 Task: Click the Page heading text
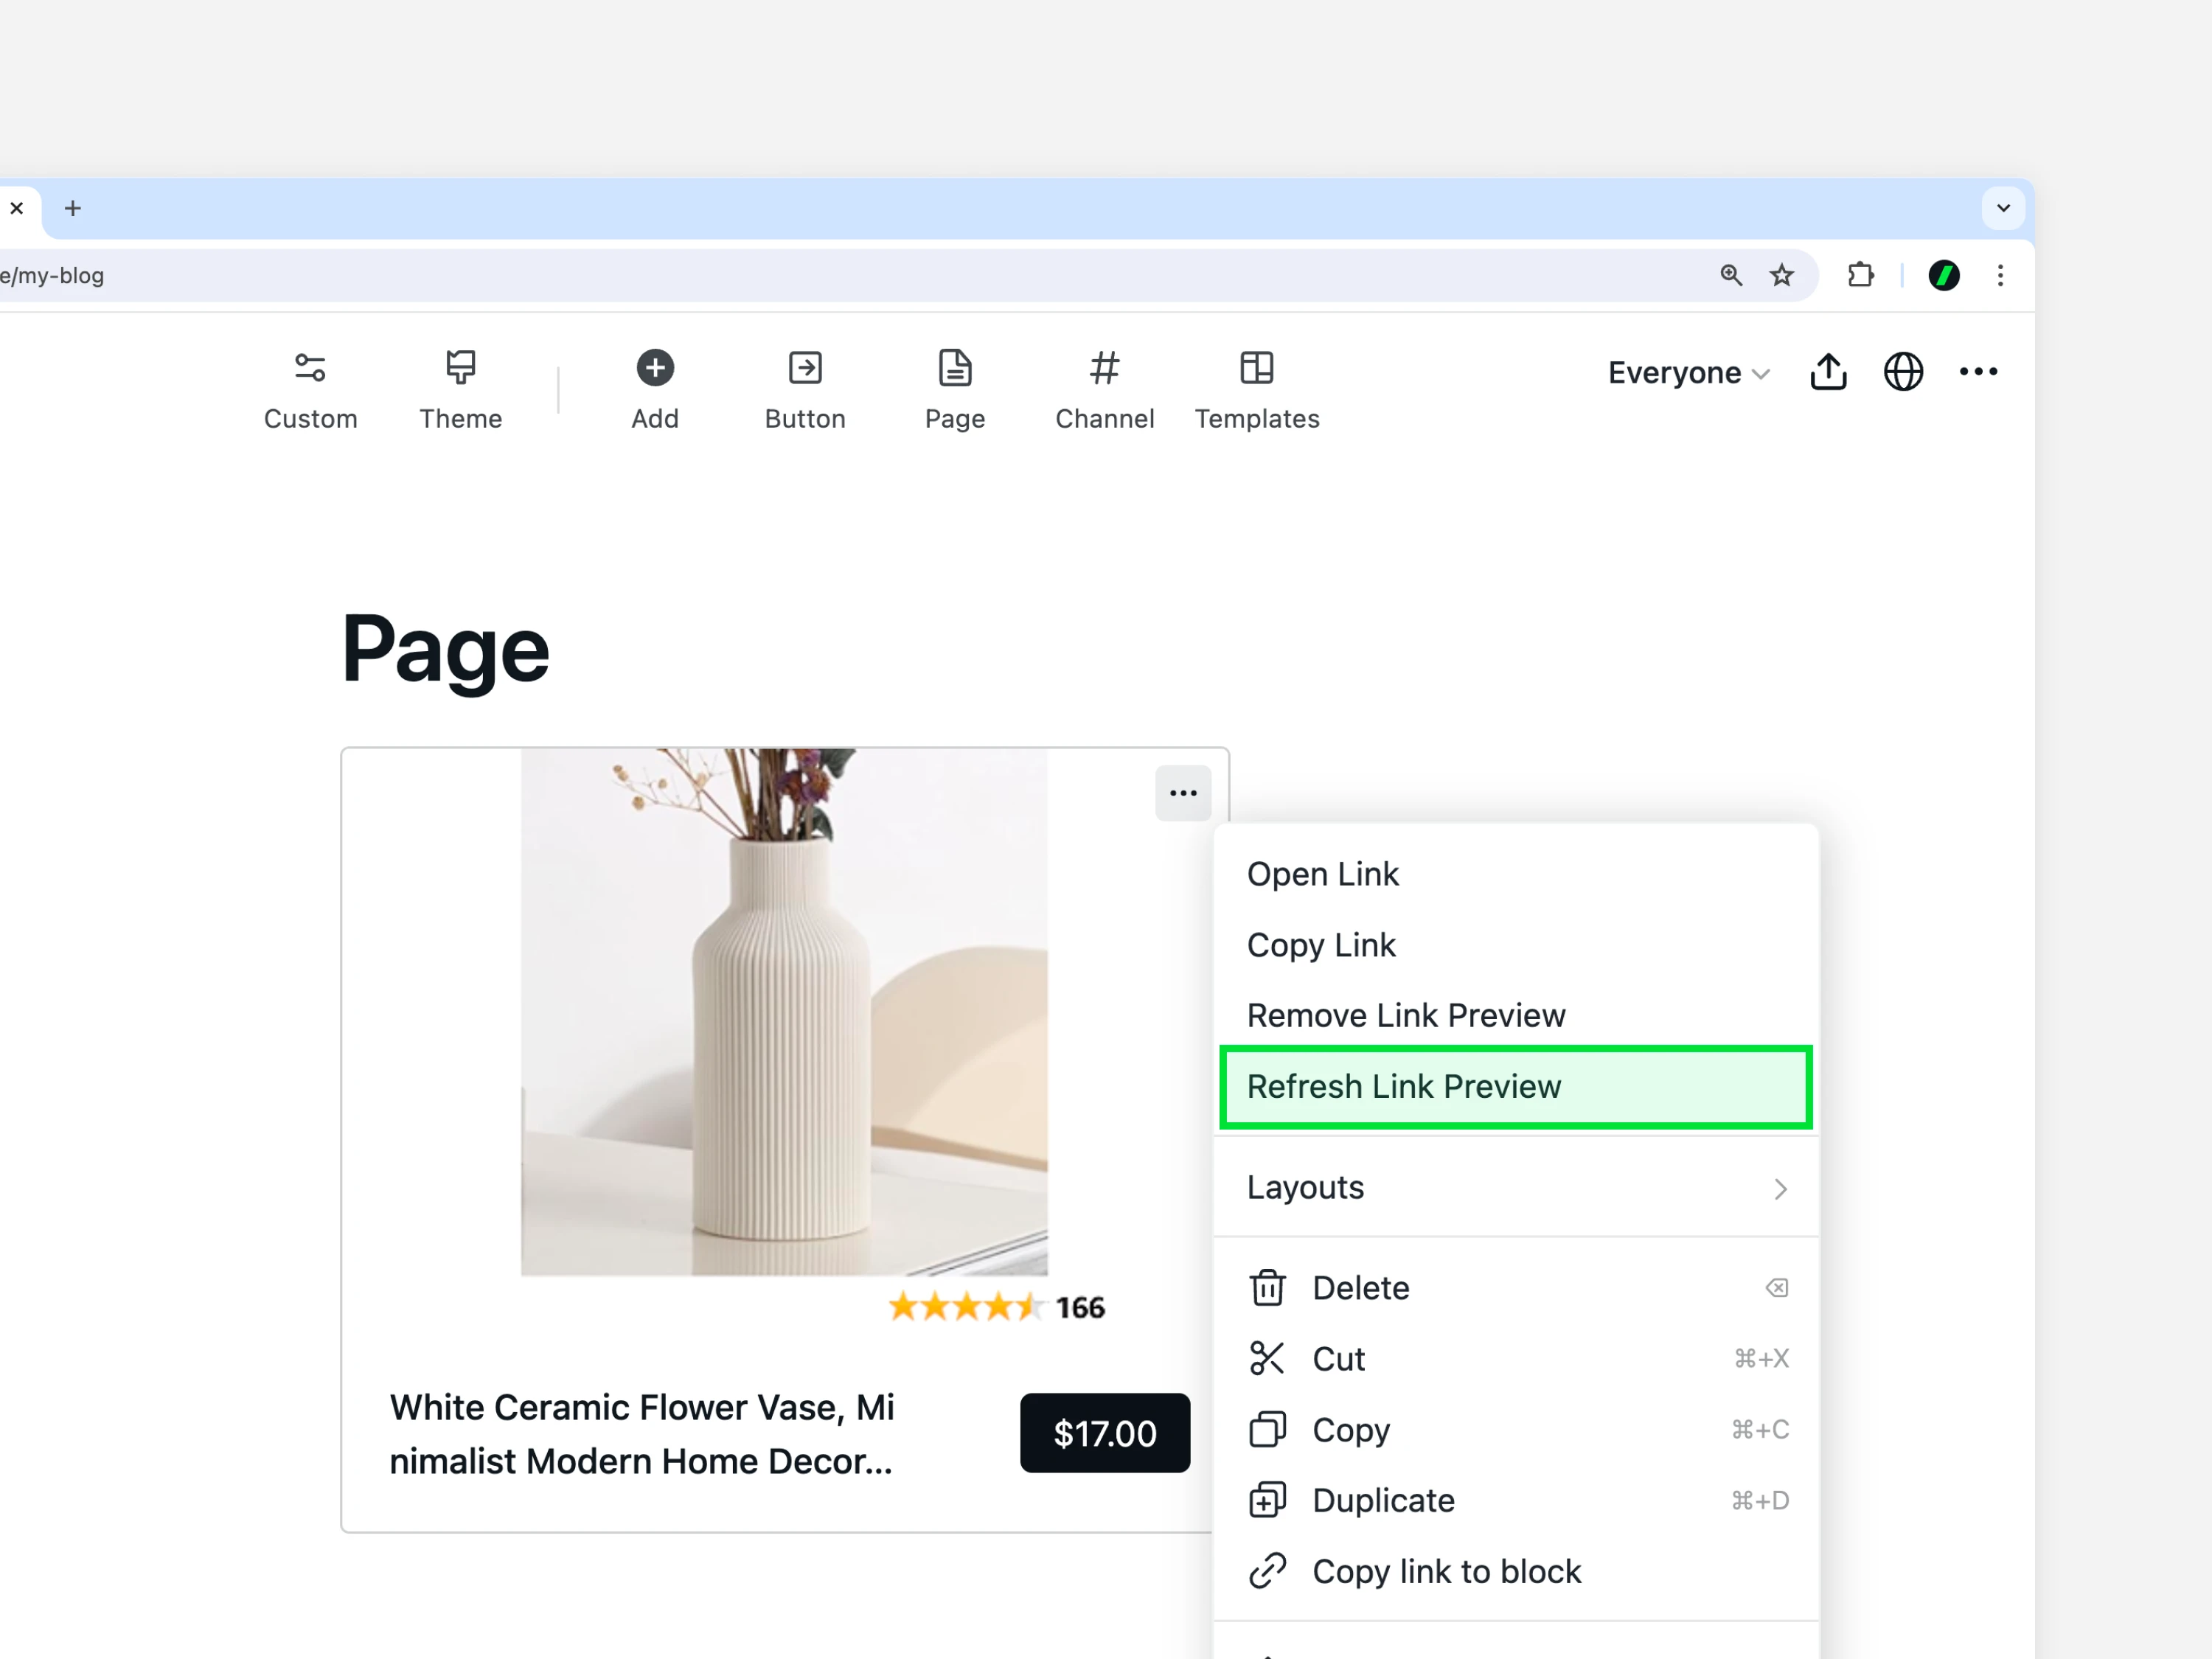tap(445, 650)
